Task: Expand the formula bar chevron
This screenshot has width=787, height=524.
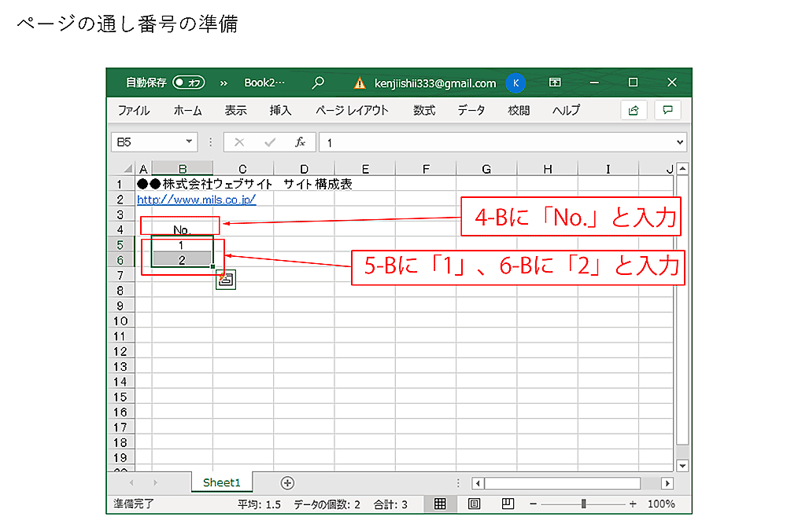Action: click(x=681, y=142)
